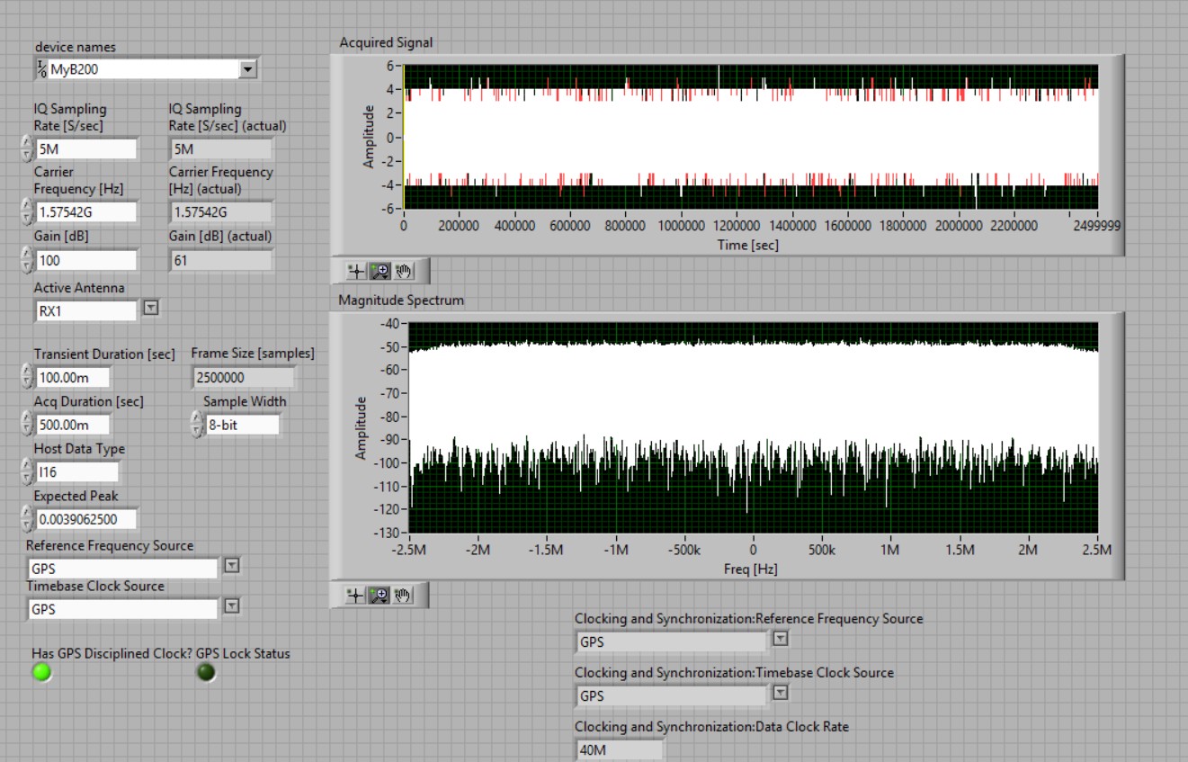Click the Transient Duration stepper arrows
Screen dimensions: 1188x762
tap(26, 377)
